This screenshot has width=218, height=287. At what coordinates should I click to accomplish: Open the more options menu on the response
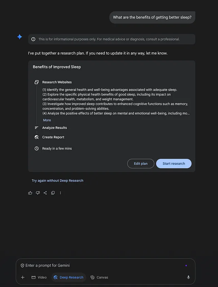coord(60,193)
